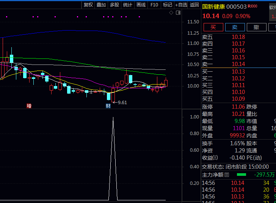The image size is (276, 203).
Task: Select the 画线 drawing tool
Action: (x=141, y=5)
